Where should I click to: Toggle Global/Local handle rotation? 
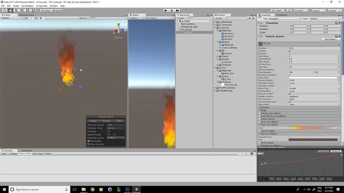coord(58,10)
